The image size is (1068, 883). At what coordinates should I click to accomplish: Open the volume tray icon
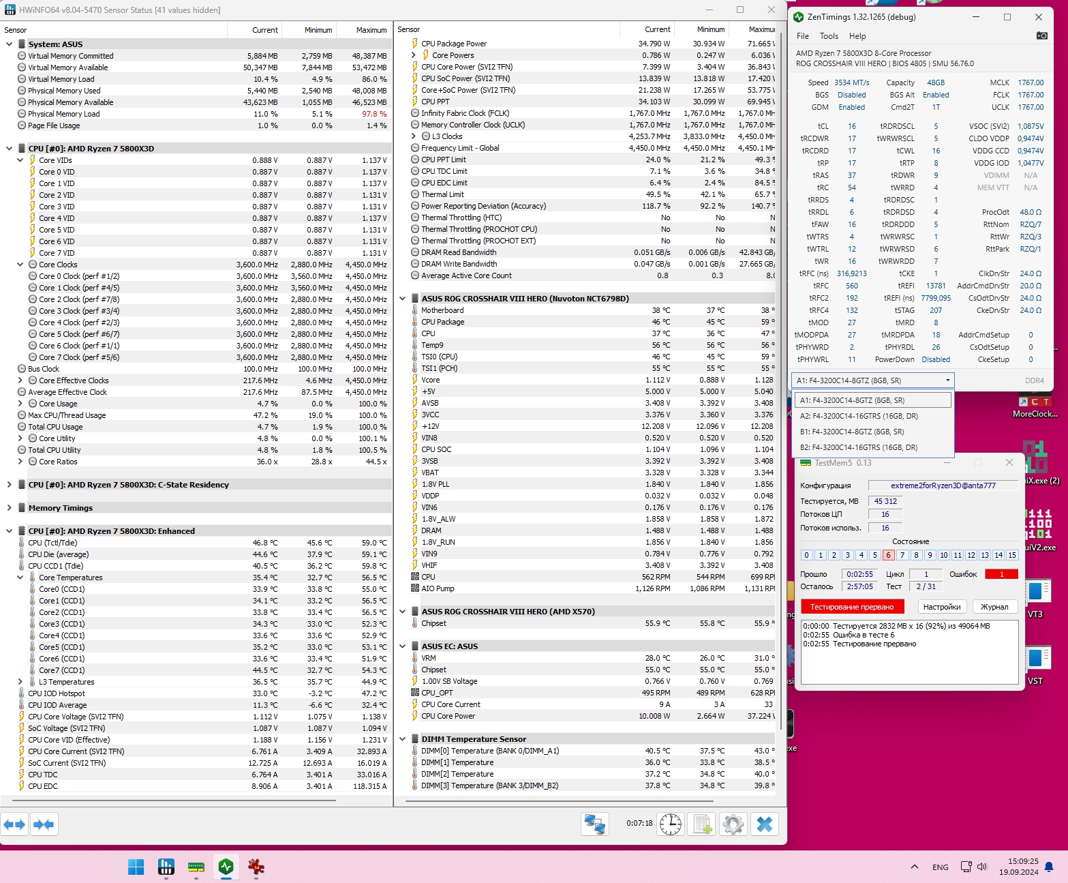click(x=982, y=867)
